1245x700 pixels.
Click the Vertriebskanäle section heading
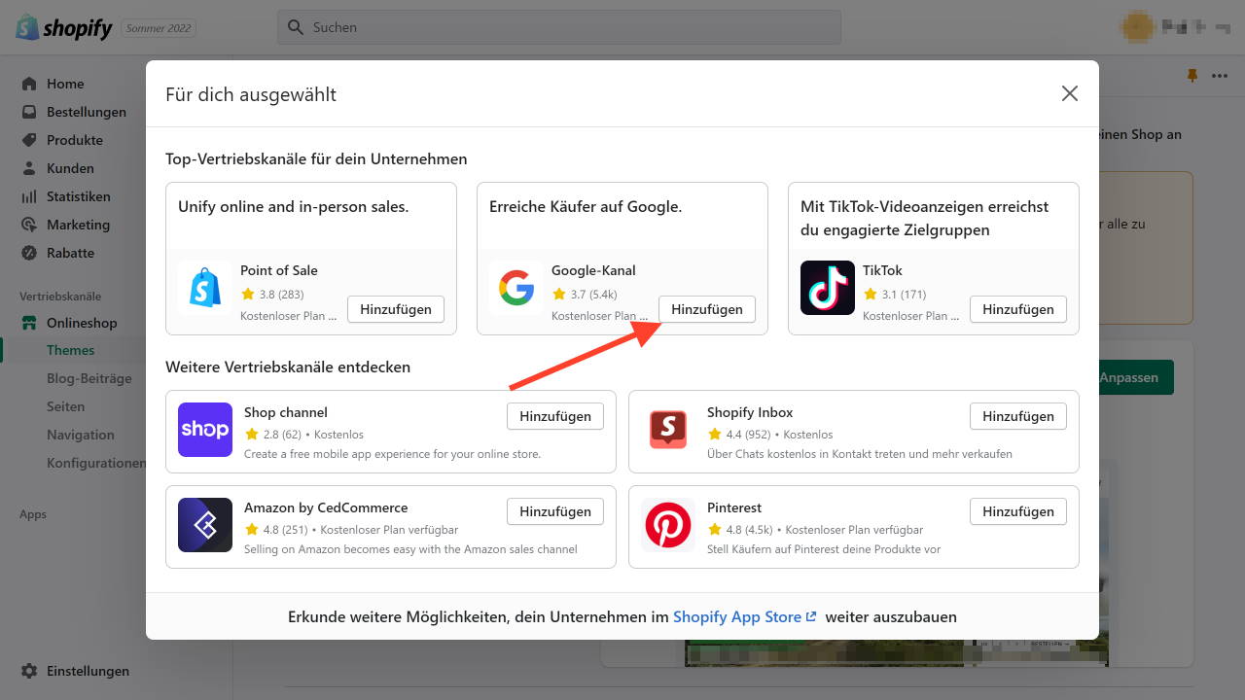[60, 297]
